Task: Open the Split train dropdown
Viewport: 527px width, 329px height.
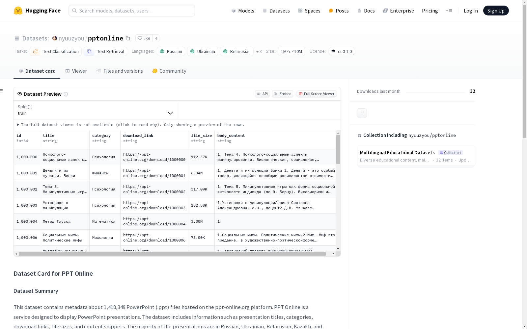Action: 96,110
